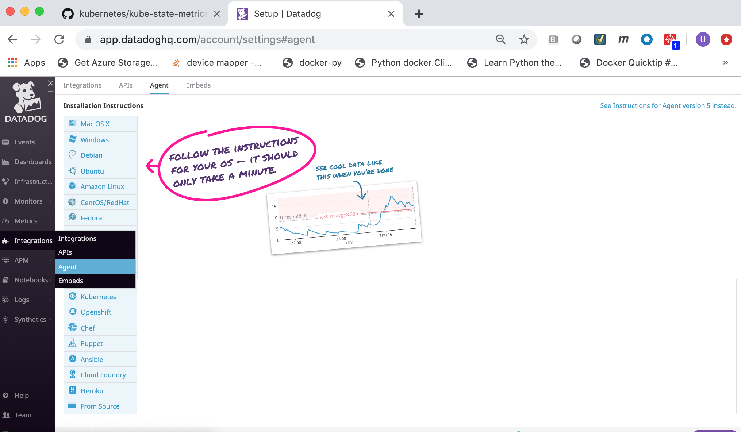Screen dimensions: 741x432
Task: Click the Puppet flask icon
Action: (72, 343)
